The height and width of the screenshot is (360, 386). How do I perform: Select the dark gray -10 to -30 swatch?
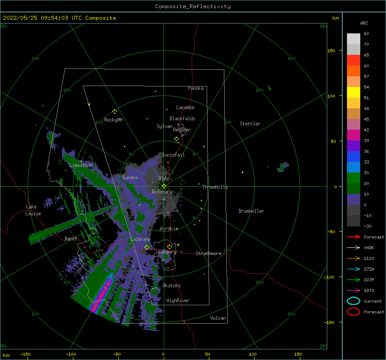click(353, 221)
